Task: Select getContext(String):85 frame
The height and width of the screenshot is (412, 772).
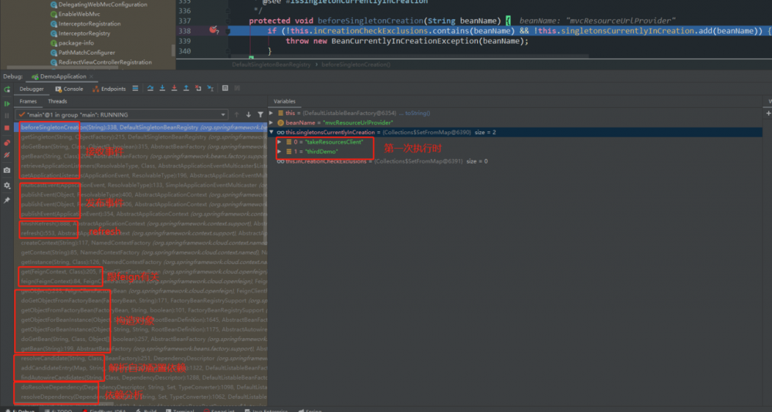Action: click(141, 252)
